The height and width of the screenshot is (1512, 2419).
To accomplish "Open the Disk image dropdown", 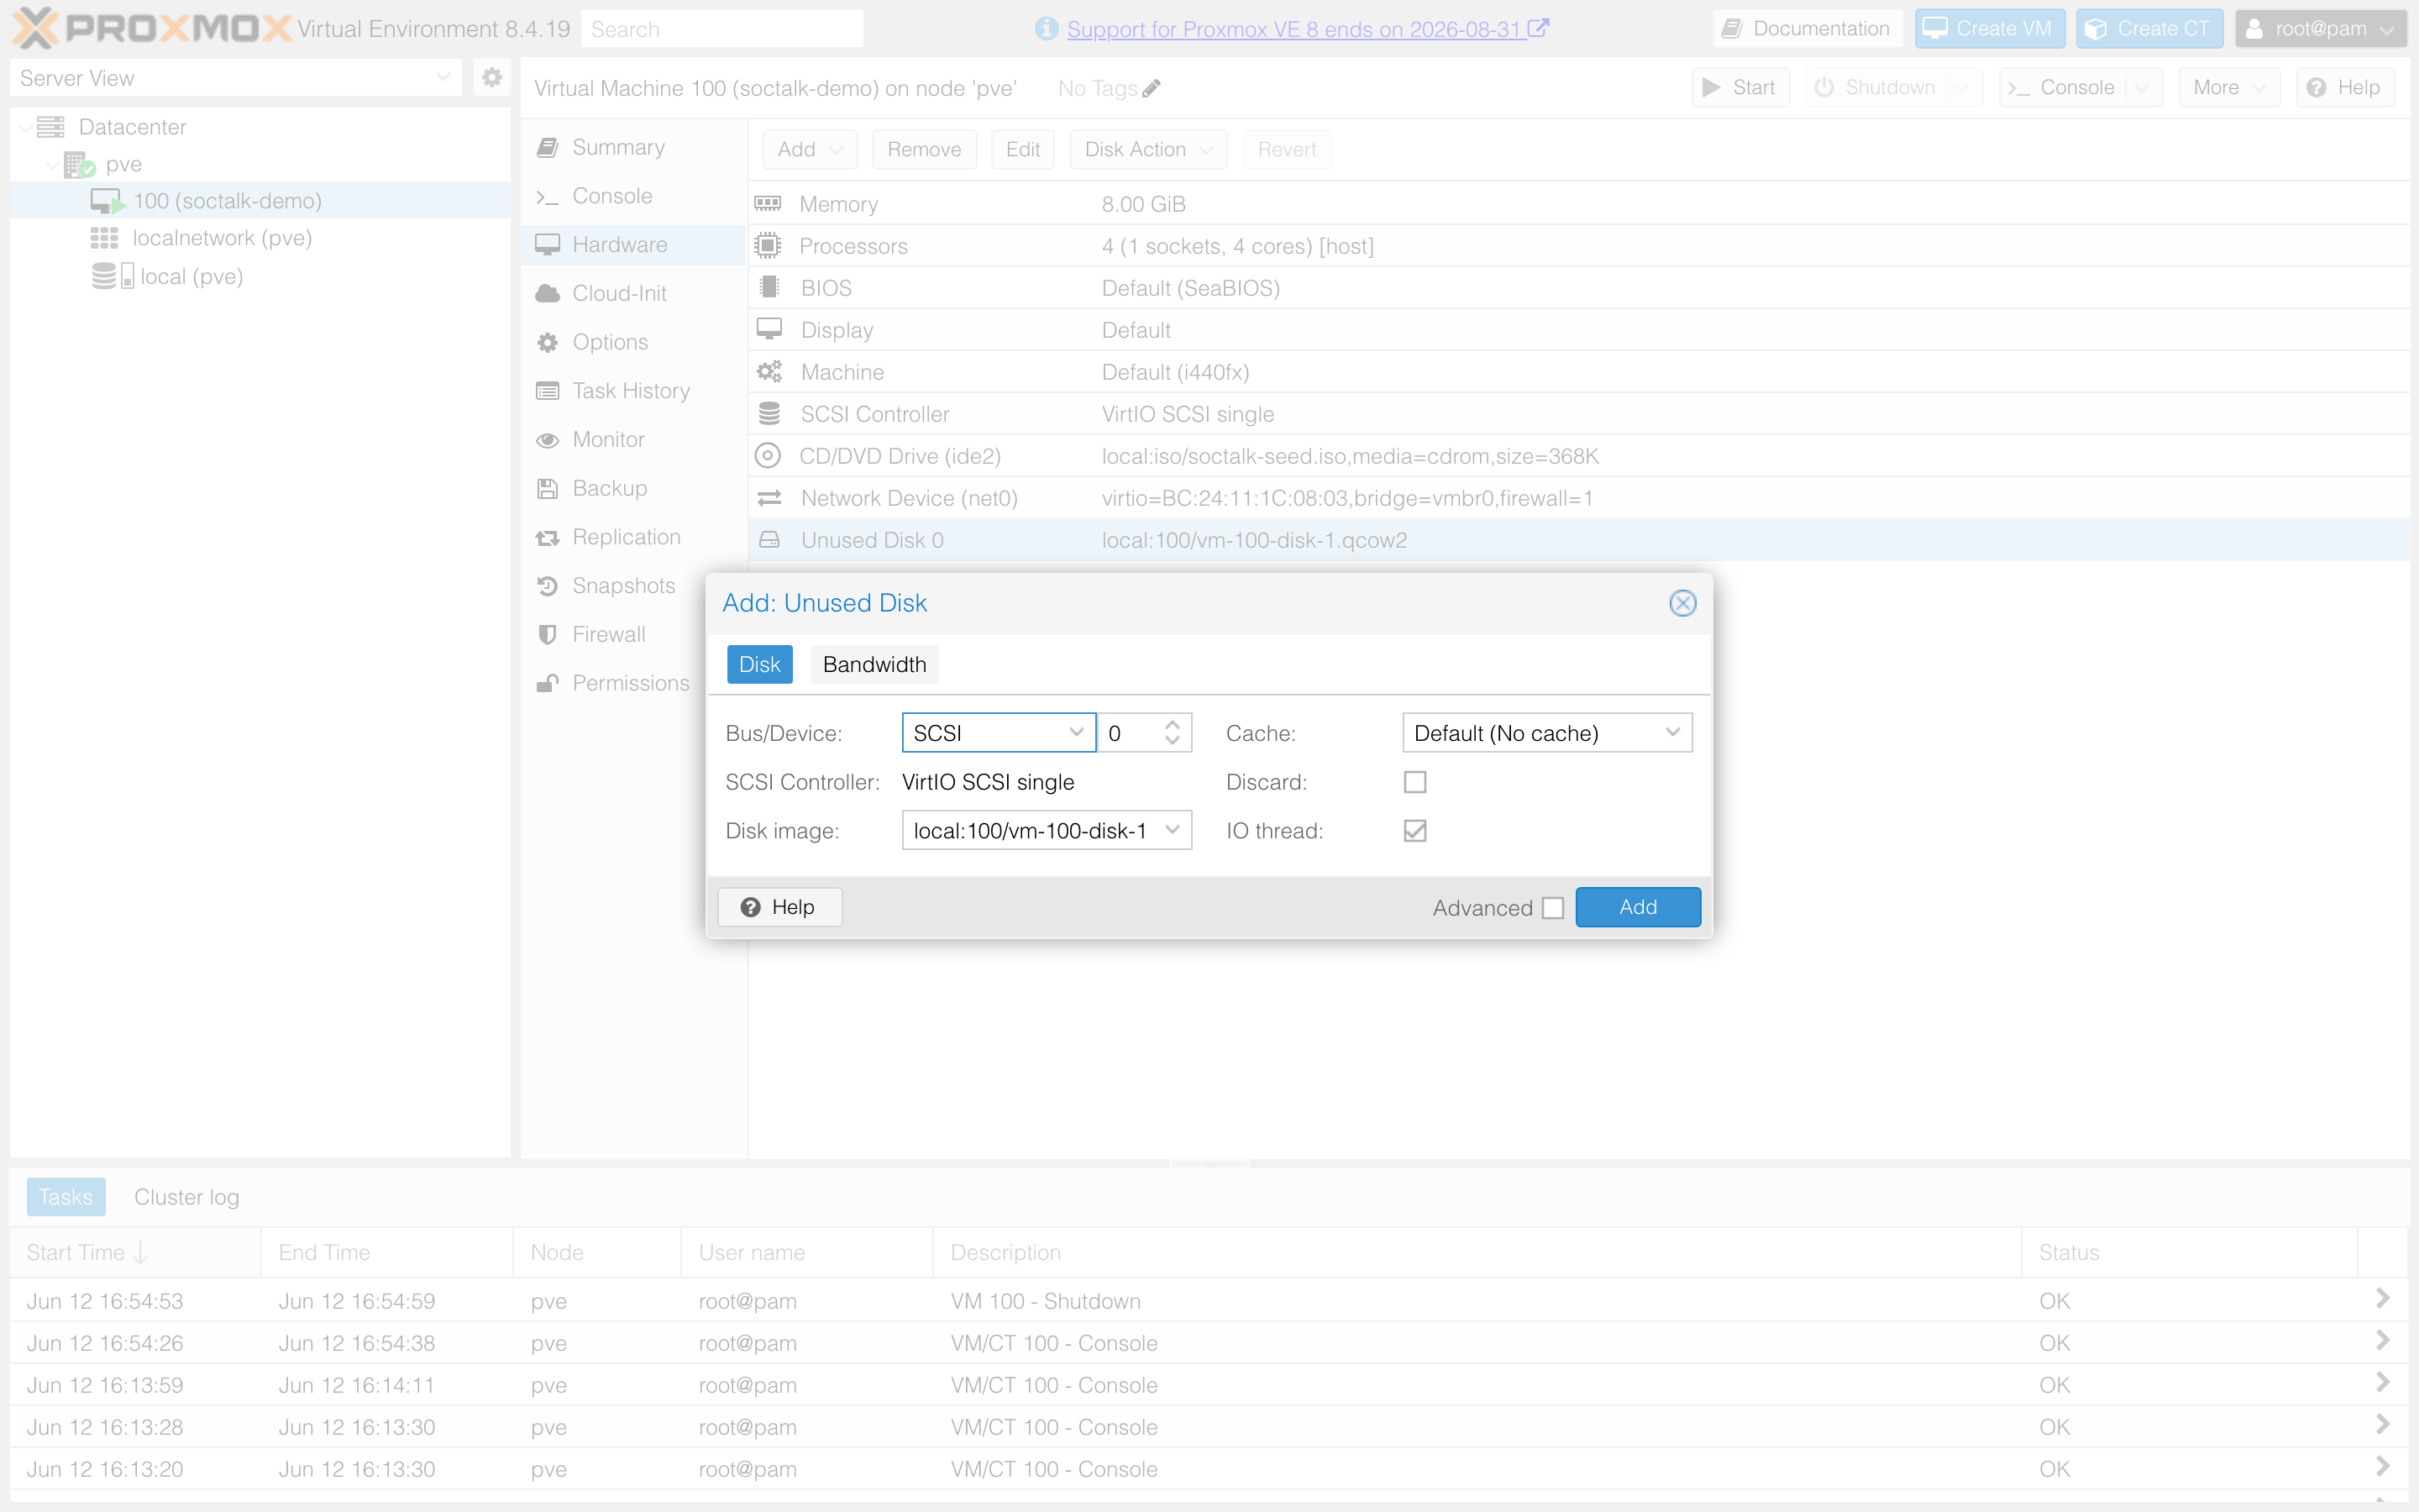I will coord(1047,831).
